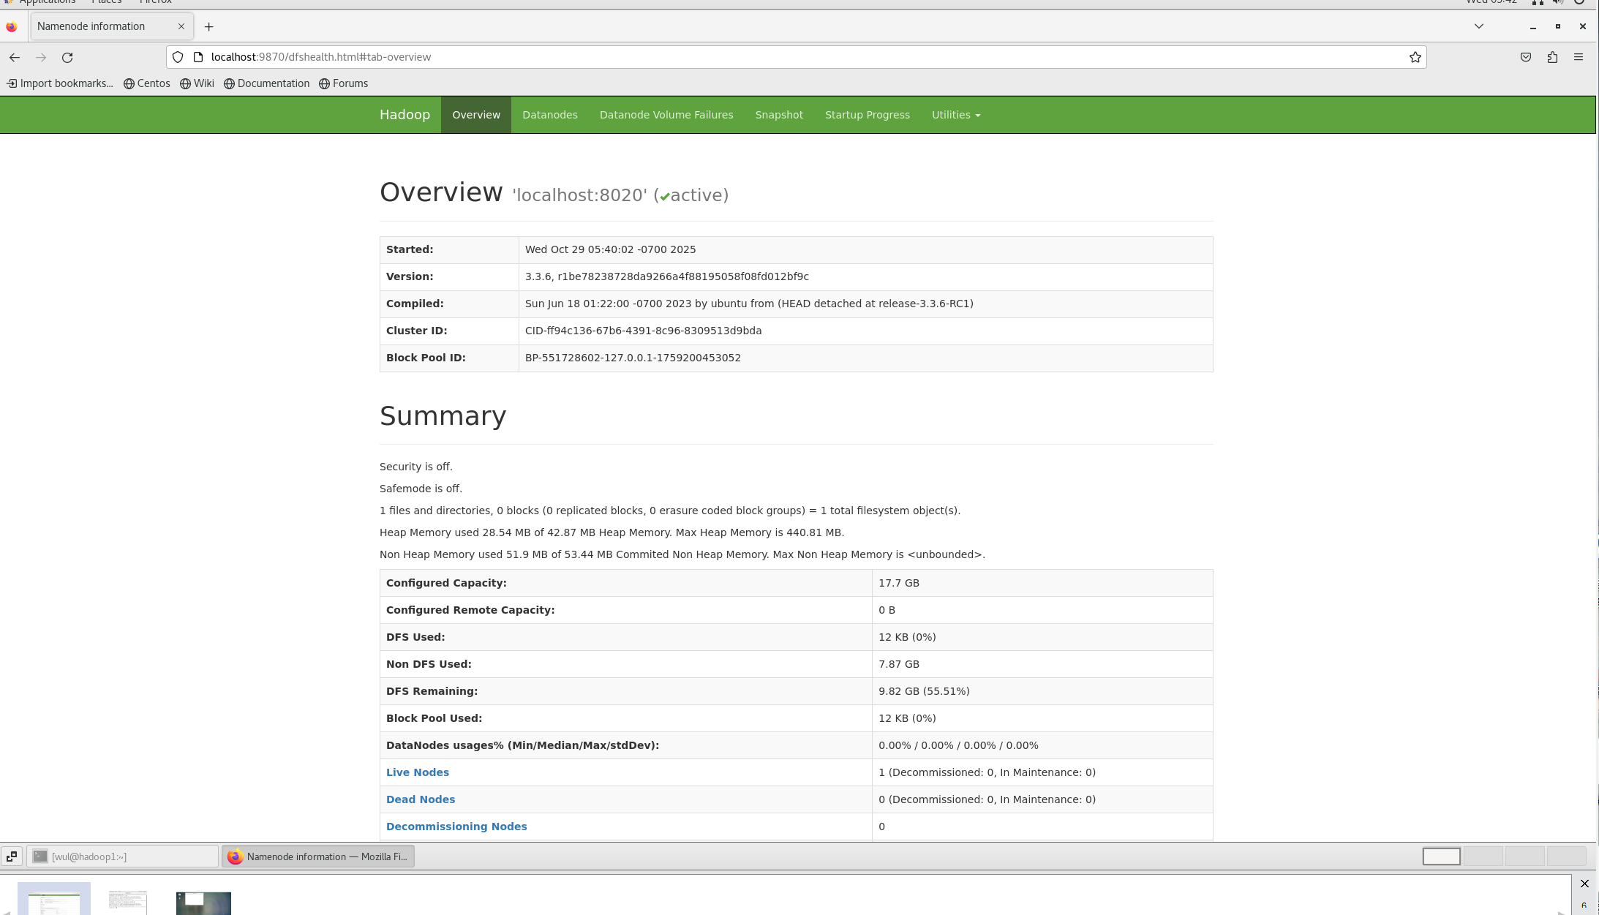The image size is (1599, 915).
Task: Expand the Utilities dropdown menu
Action: 956,115
